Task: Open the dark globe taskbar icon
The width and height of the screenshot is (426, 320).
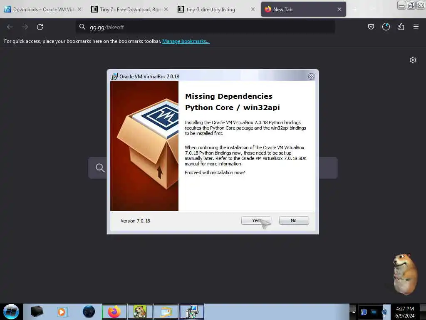Action: (x=89, y=312)
